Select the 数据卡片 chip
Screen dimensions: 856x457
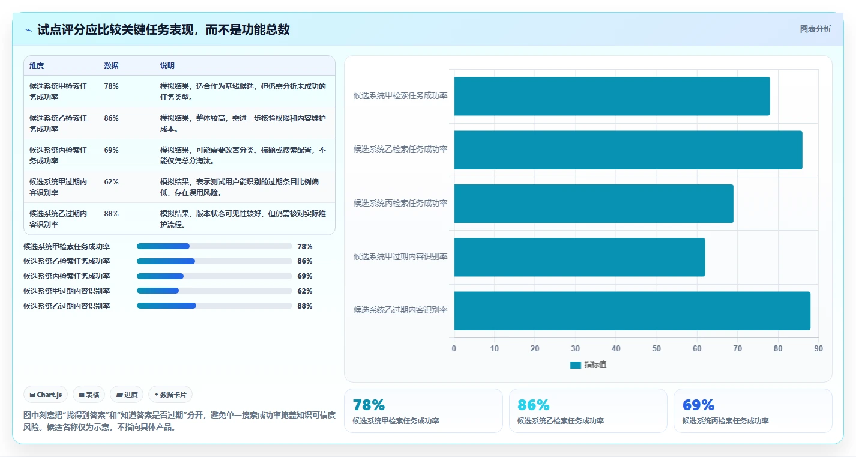pos(170,395)
